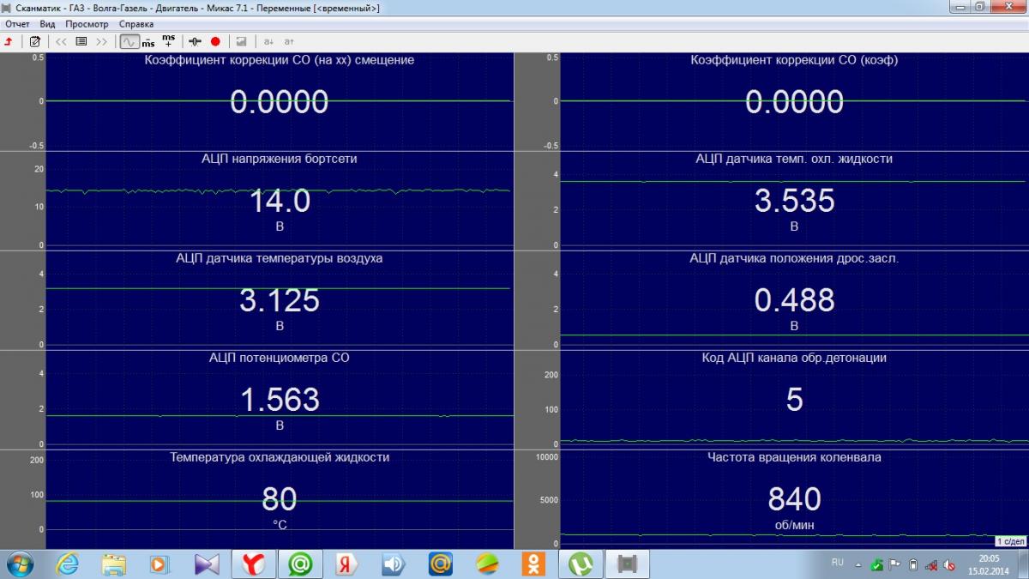Open the Просмотр menu
Image resolution: width=1029 pixels, height=579 pixels.
pos(87,24)
